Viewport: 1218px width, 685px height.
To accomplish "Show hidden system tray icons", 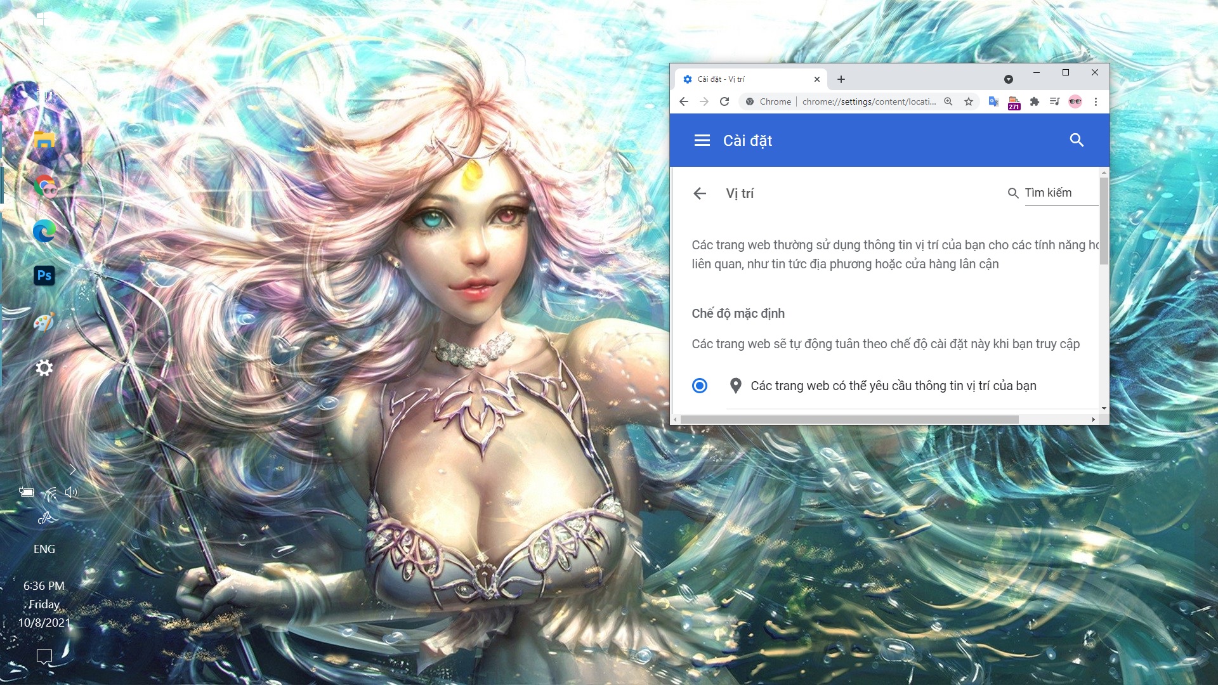I will click(x=72, y=469).
